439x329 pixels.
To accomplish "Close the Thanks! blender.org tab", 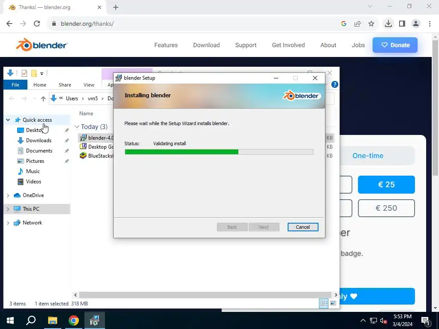I will (x=99, y=7).
